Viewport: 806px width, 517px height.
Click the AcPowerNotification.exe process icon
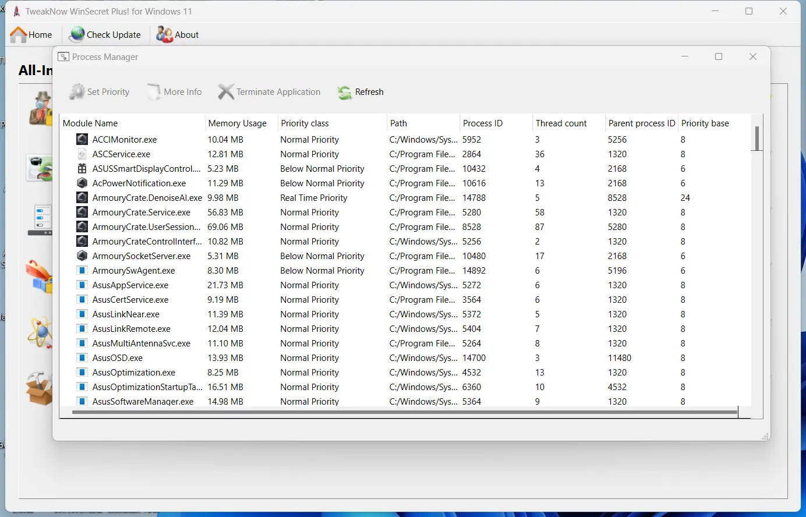82,183
